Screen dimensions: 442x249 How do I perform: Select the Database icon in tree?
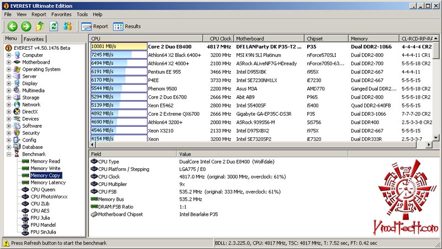[x=18, y=147]
